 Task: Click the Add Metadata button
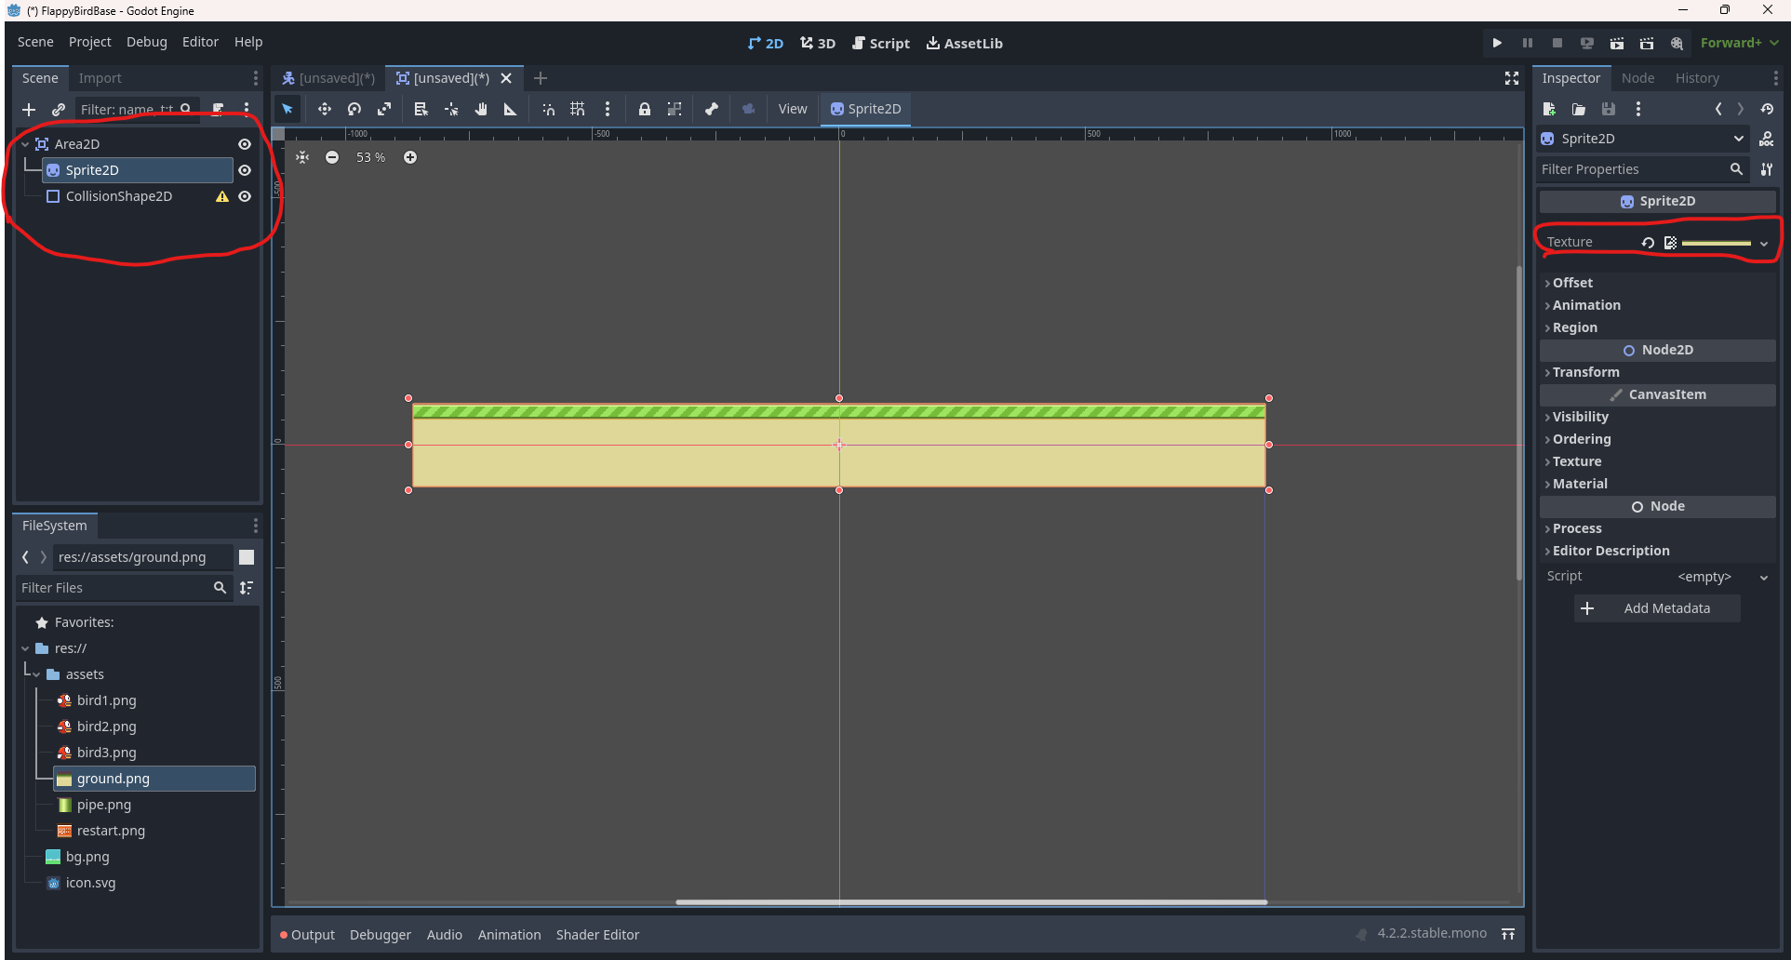[x=1657, y=608]
